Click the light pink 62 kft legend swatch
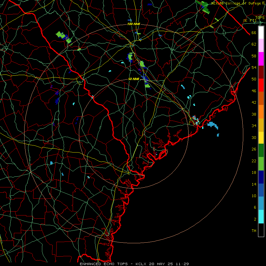 [261, 45]
